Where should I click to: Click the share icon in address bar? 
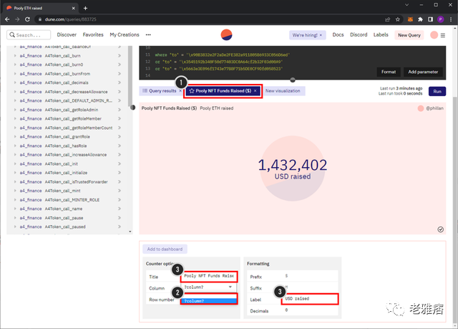(x=388, y=19)
